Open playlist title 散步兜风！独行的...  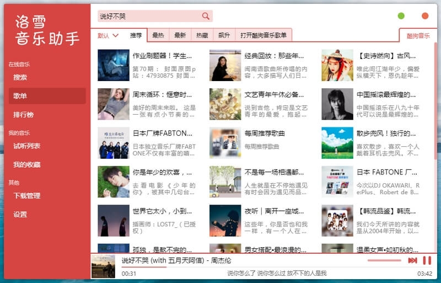pos(386,134)
